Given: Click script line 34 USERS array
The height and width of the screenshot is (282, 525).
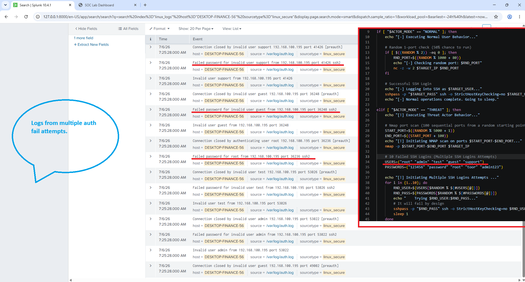Looking at the screenshot, I should pyautogui.click(x=434, y=162).
